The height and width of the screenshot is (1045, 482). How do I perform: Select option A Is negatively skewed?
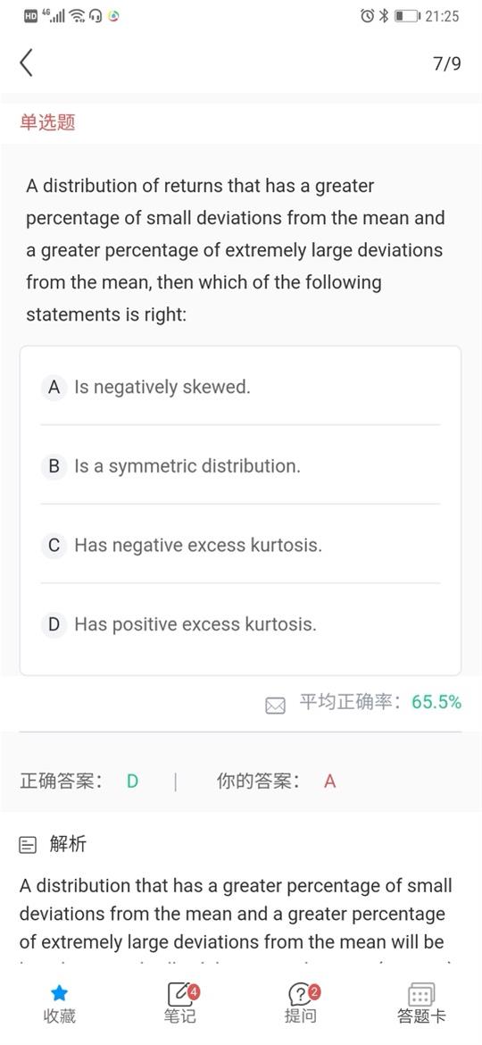click(240, 387)
